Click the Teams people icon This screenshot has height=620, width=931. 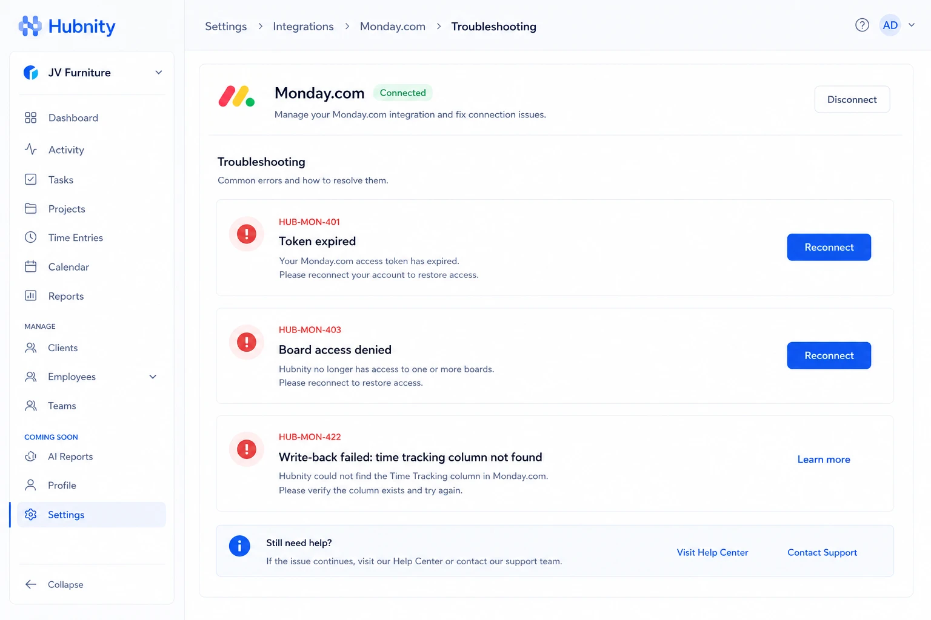click(31, 406)
